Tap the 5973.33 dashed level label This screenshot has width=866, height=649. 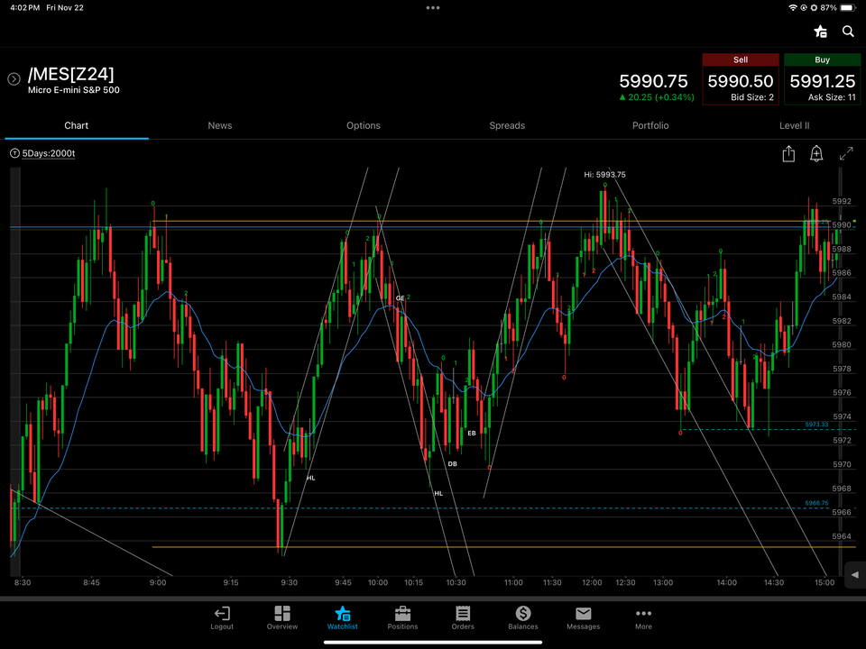816,425
